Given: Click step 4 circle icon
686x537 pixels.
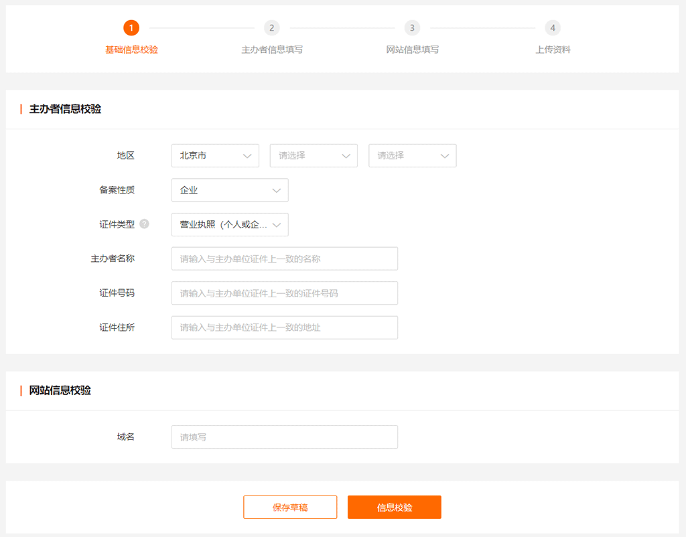Looking at the screenshot, I should (553, 27).
